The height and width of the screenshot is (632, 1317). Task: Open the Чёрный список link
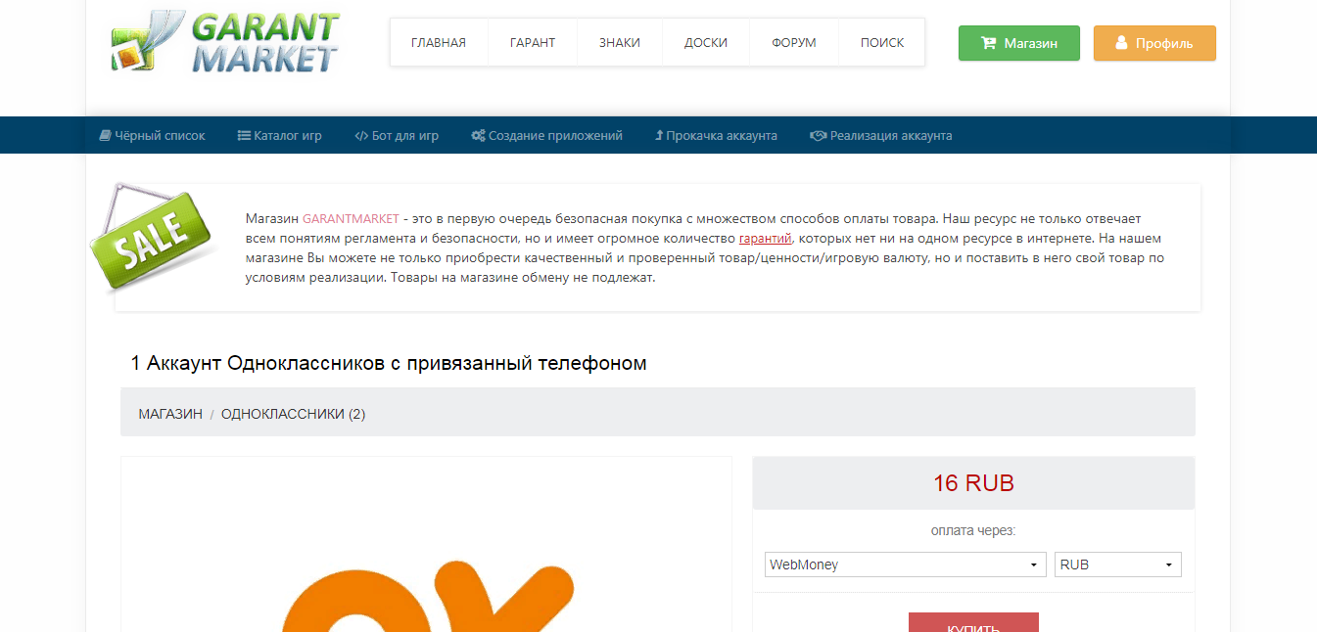point(152,136)
